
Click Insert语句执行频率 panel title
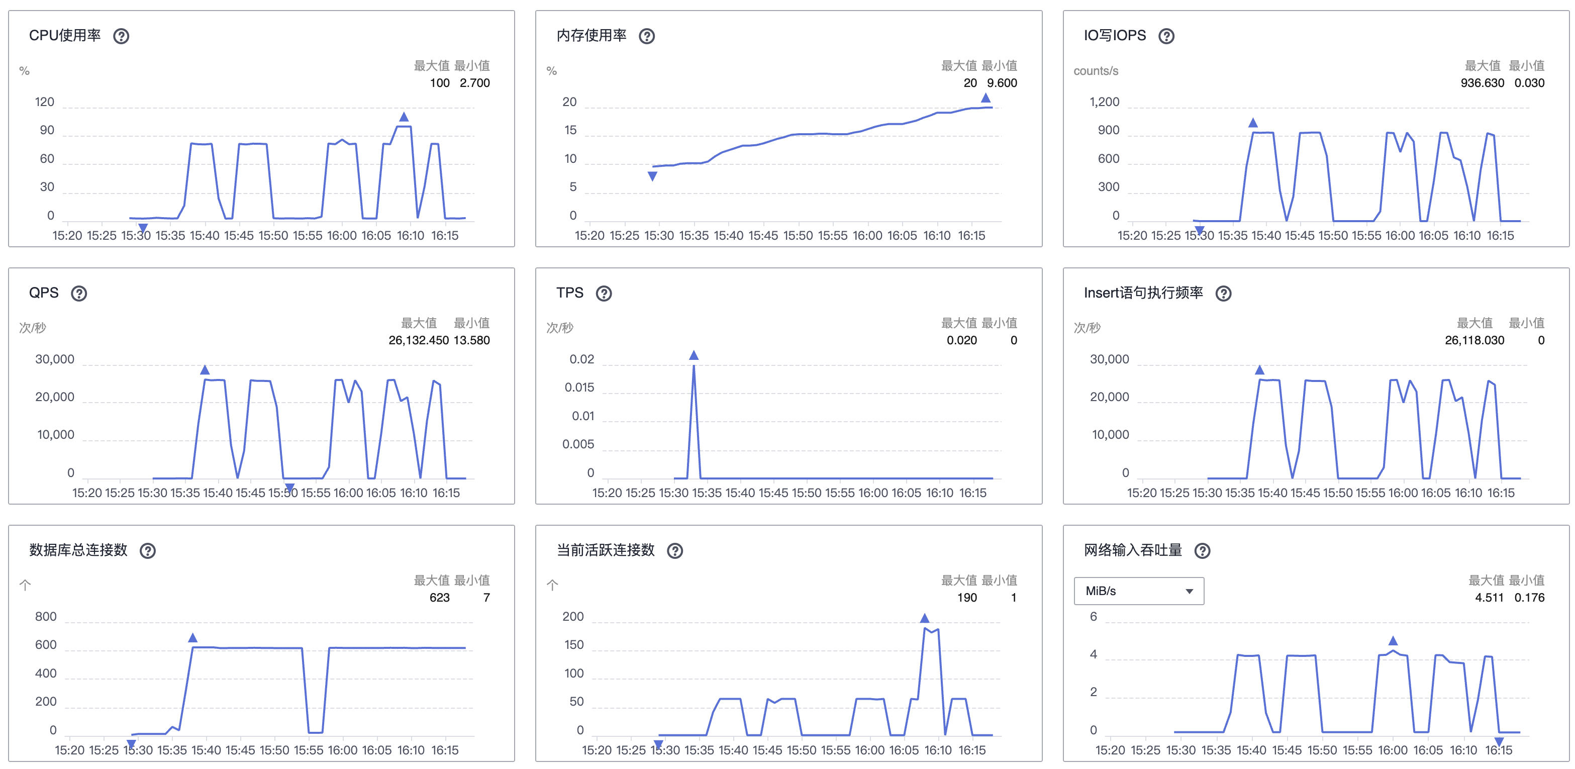tap(1143, 293)
